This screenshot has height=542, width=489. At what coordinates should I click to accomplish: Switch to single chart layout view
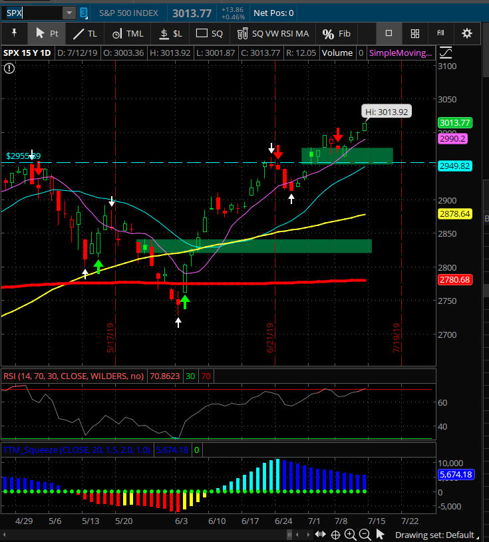tap(389, 33)
